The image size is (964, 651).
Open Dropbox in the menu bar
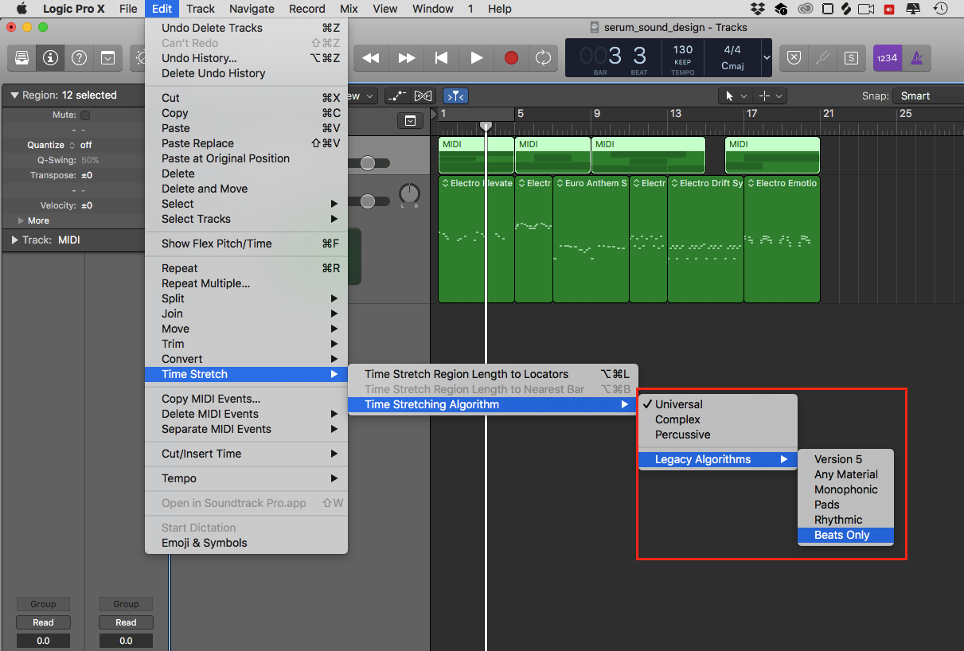click(758, 9)
